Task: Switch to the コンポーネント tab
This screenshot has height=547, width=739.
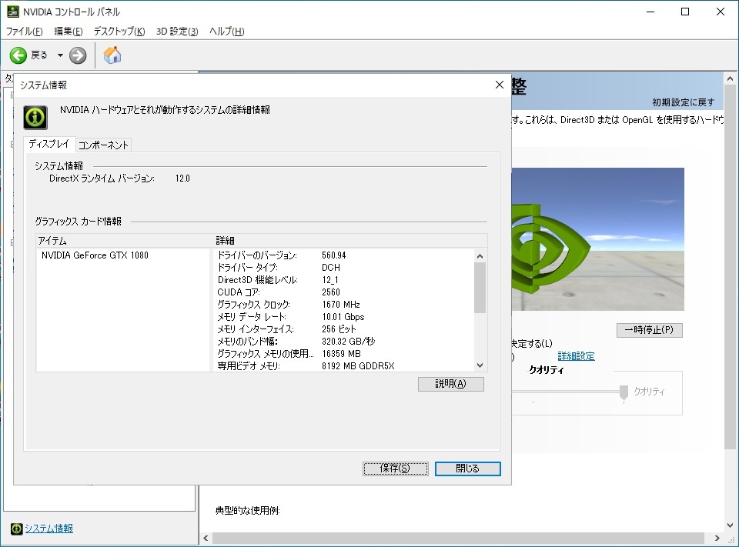Action: coord(103,145)
